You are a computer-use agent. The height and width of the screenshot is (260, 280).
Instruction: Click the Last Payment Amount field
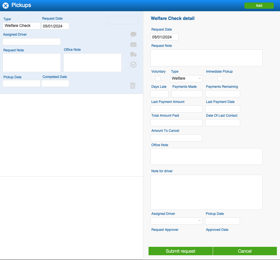click(176, 109)
